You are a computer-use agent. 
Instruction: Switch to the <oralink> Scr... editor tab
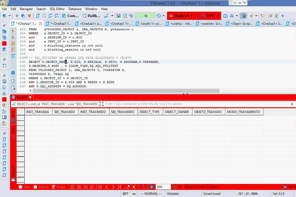[x=209, y=24]
